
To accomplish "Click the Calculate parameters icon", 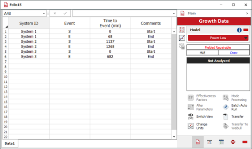I will pyautogui.click(x=182, y=30).
